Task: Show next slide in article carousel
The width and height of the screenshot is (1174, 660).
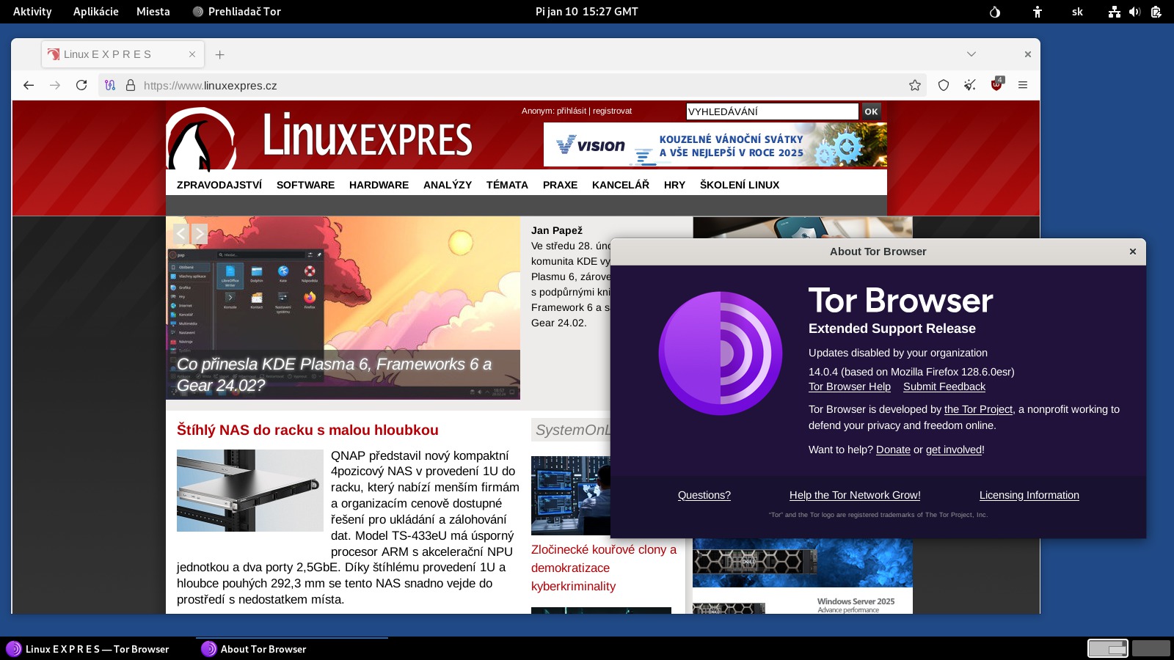Action: click(200, 234)
